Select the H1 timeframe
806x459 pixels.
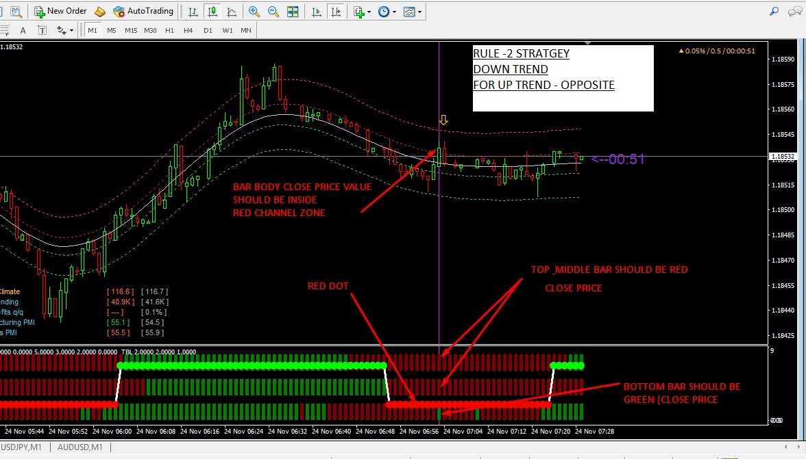coord(169,30)
